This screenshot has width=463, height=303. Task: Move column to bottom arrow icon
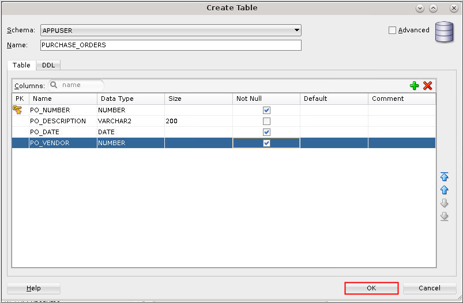[444, 216]
